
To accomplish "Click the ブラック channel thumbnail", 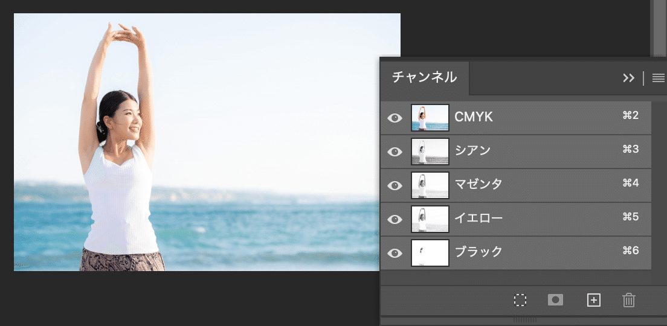I will 430,253.
